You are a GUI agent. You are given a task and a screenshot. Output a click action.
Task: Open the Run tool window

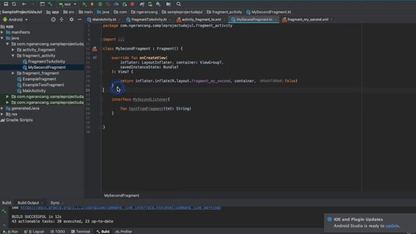coord(10,231)
